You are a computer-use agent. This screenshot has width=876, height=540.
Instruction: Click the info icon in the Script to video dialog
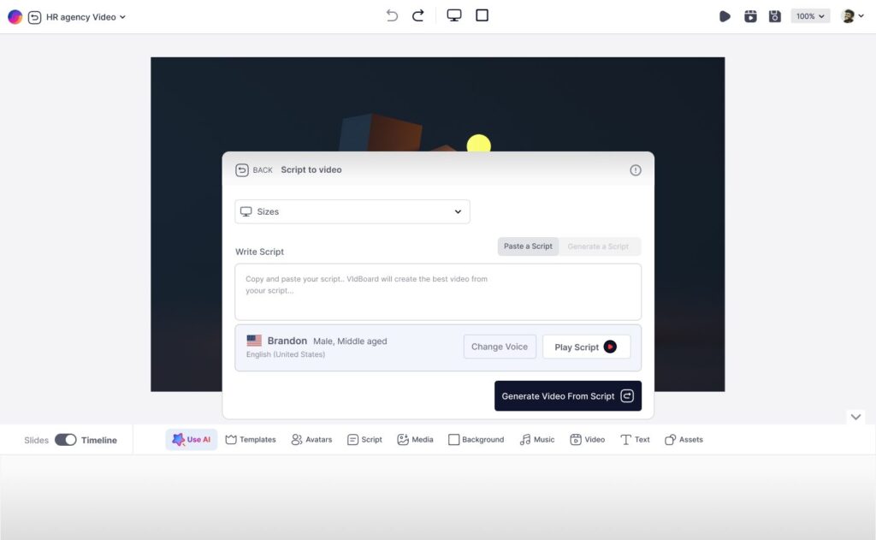[636, 170]
